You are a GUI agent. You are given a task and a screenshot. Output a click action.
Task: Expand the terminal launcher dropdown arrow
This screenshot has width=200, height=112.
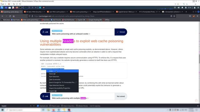tap(22, 7)
